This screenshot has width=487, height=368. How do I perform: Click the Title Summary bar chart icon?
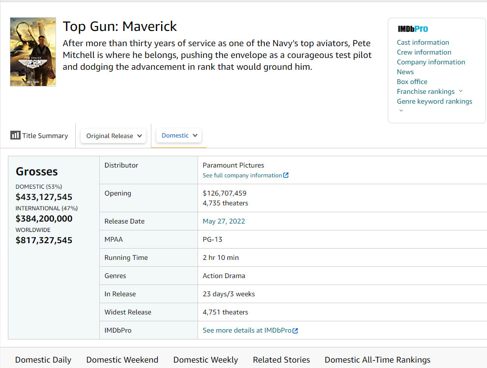click(15, 135)
